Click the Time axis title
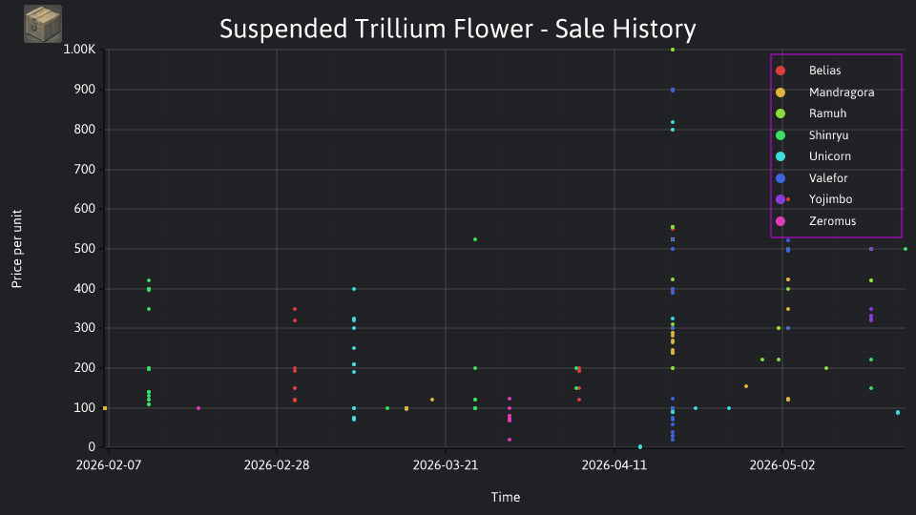Viewport: 916px width, 515px height. 506,497
